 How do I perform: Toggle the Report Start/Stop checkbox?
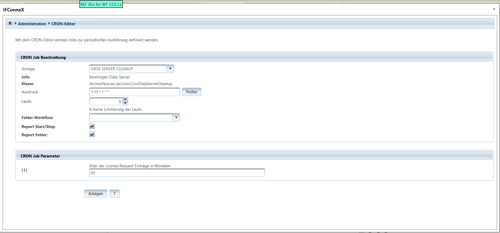coord(92,126)
